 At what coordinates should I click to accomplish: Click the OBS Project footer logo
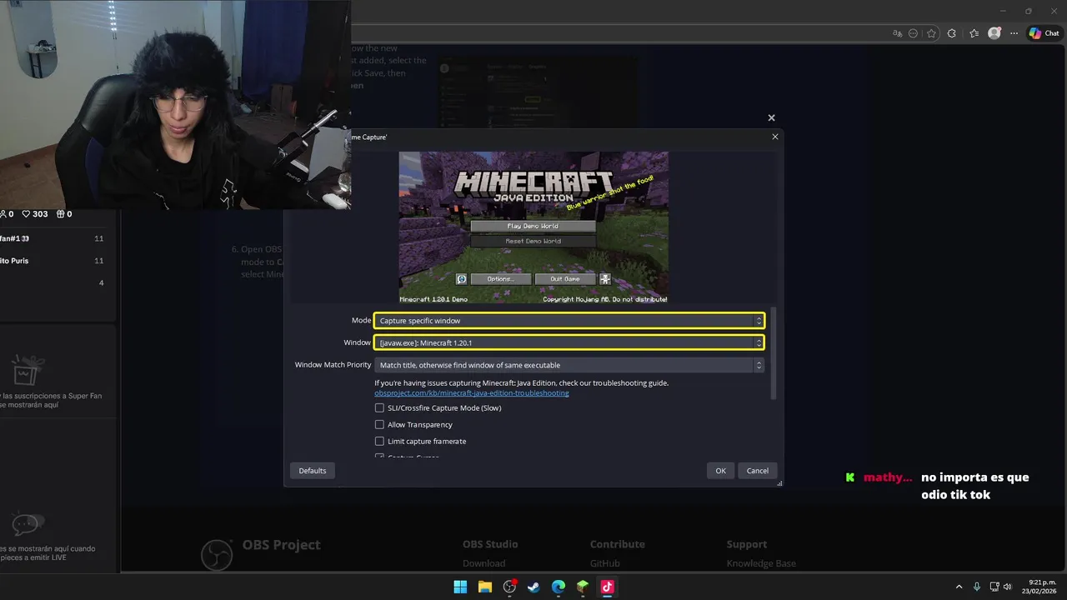coord(217,554)
